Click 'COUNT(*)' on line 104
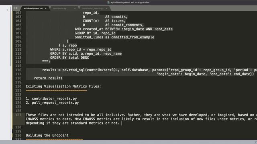The height and width of the screenshot is (144, 257). point(91,21)
